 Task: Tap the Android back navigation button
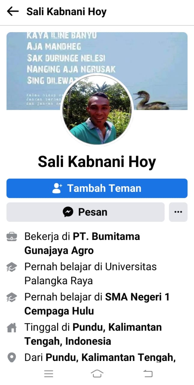point(148,374)
